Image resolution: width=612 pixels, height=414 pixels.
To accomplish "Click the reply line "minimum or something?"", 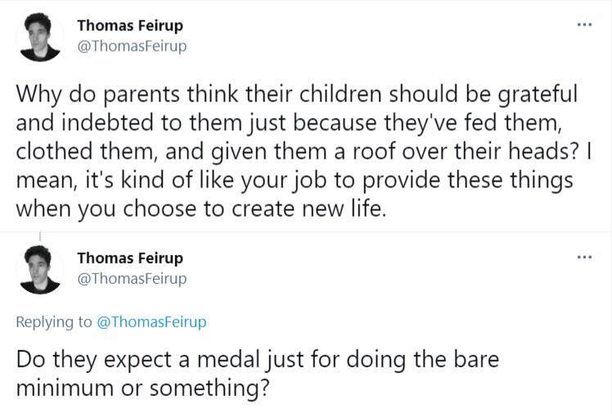I will 142,387.
